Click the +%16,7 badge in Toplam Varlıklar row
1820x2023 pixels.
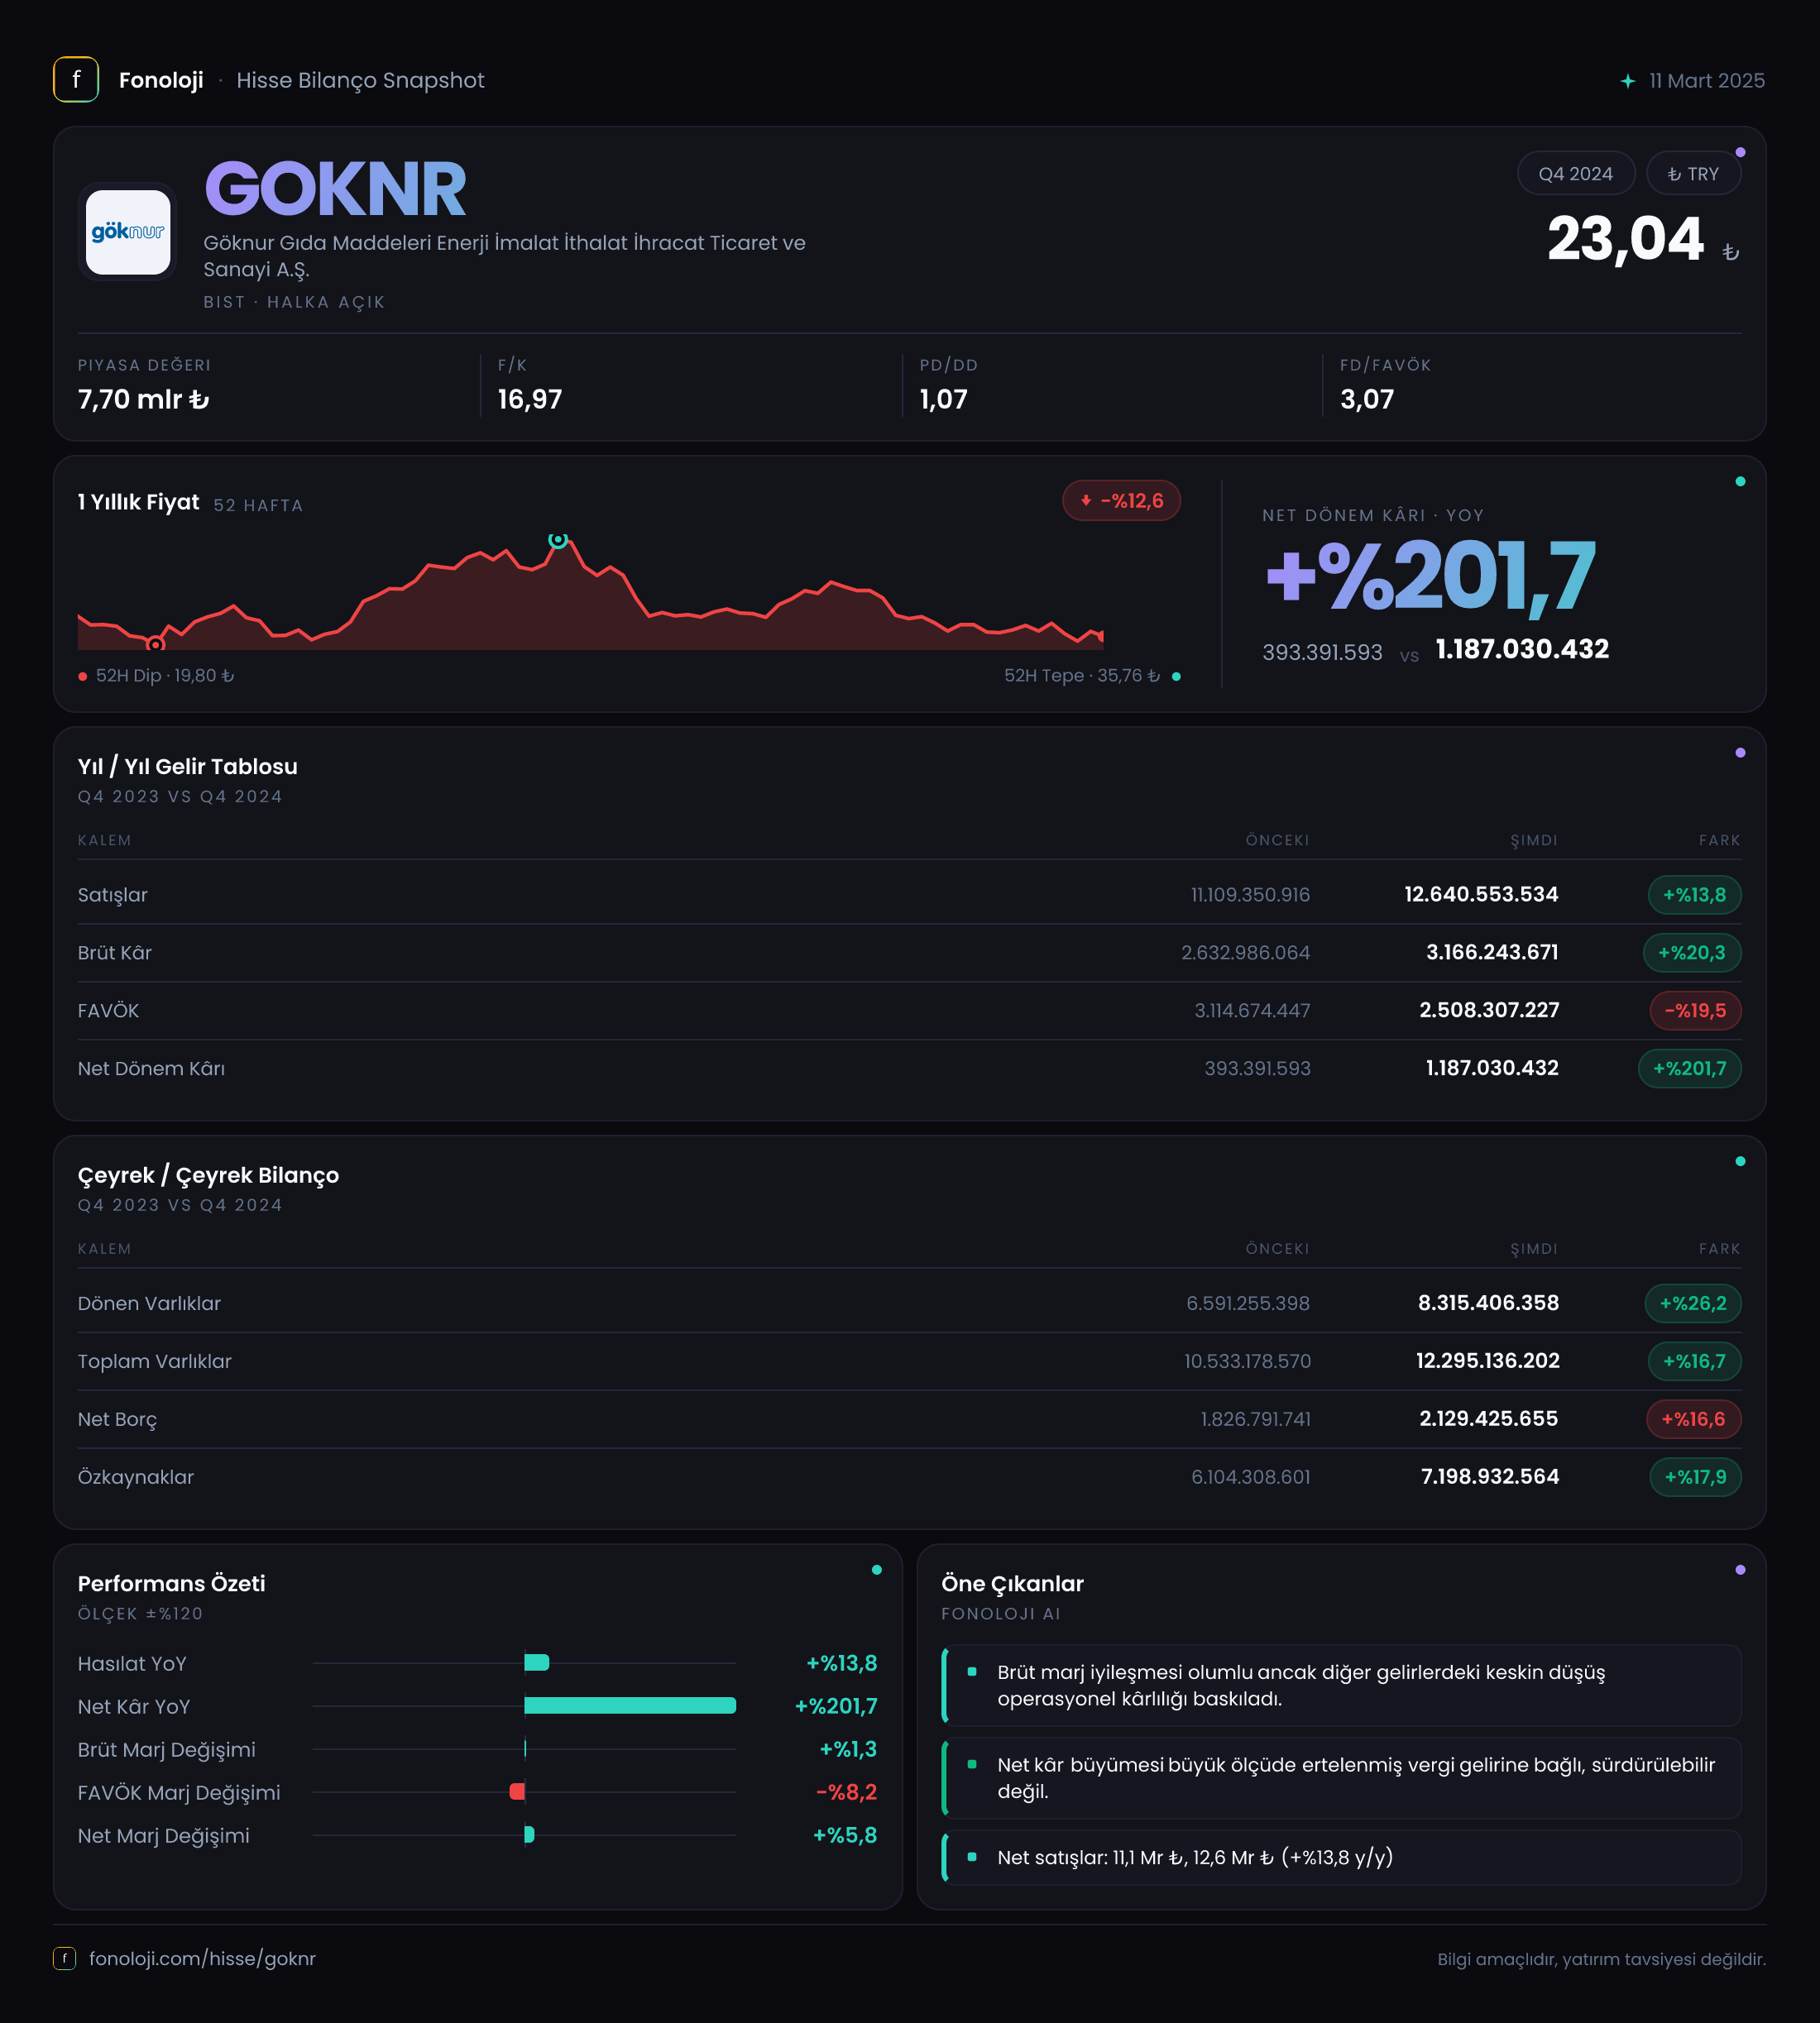[1694, 1361]
